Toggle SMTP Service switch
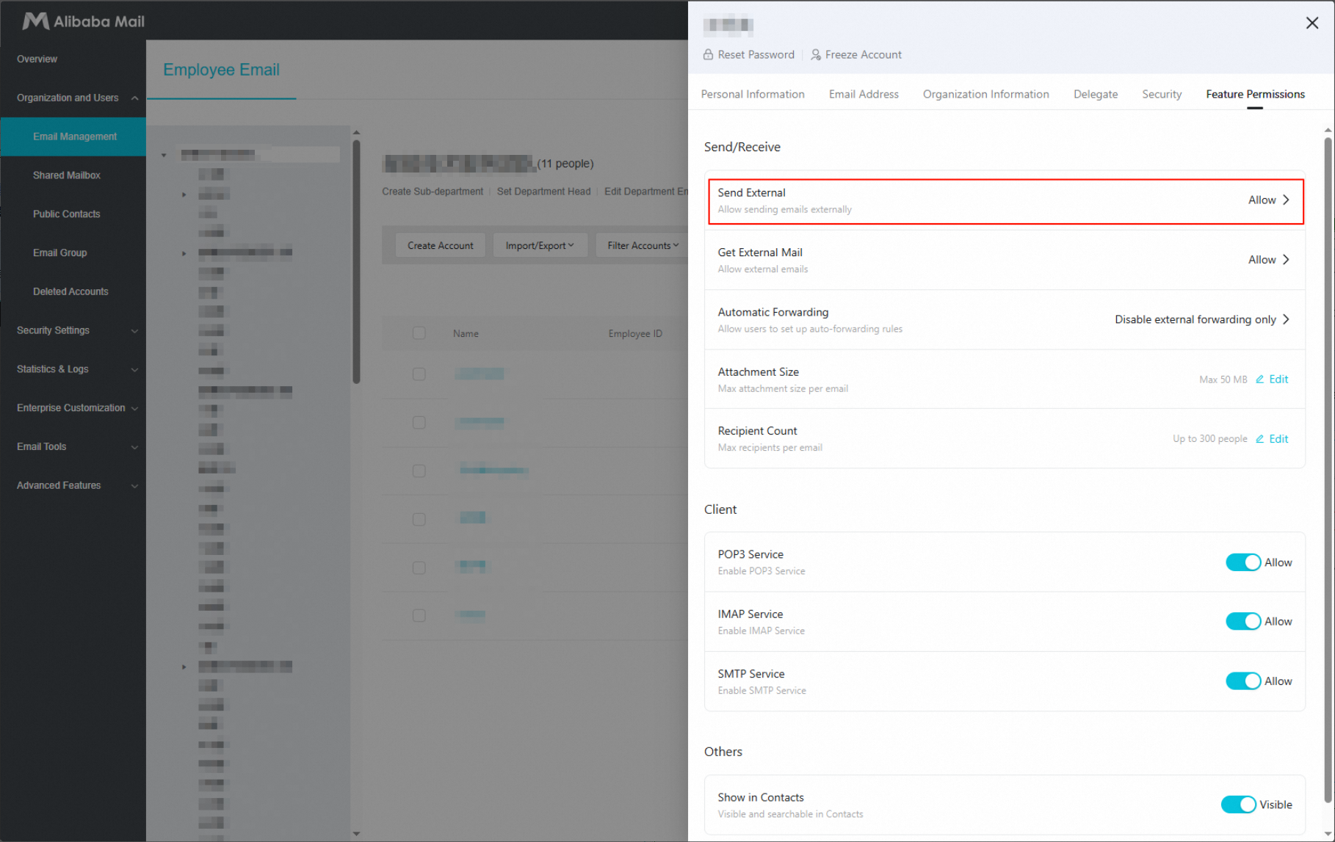 [1242, 681]
